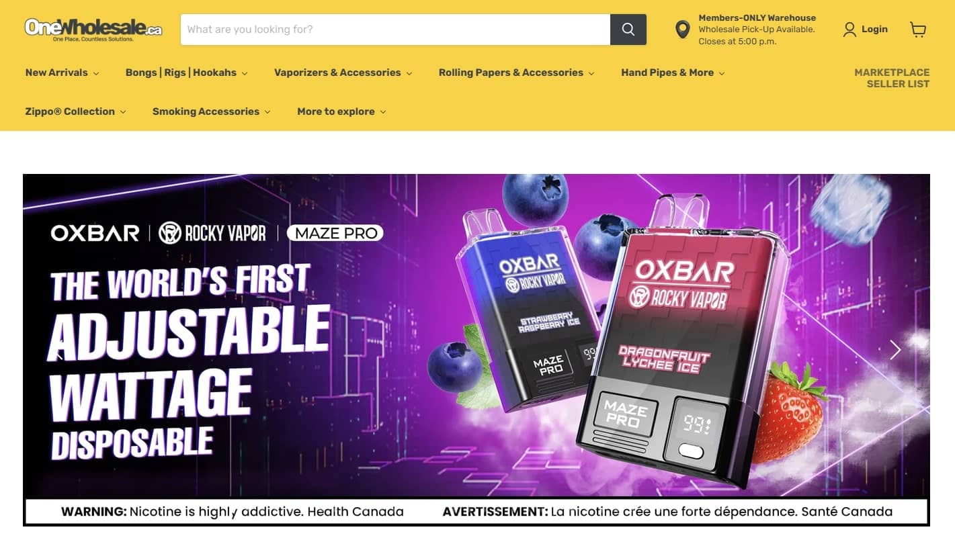Viewport: 955px width, 548px height.
Task: Click the user account login icon
Action: (x=849, y=30)
